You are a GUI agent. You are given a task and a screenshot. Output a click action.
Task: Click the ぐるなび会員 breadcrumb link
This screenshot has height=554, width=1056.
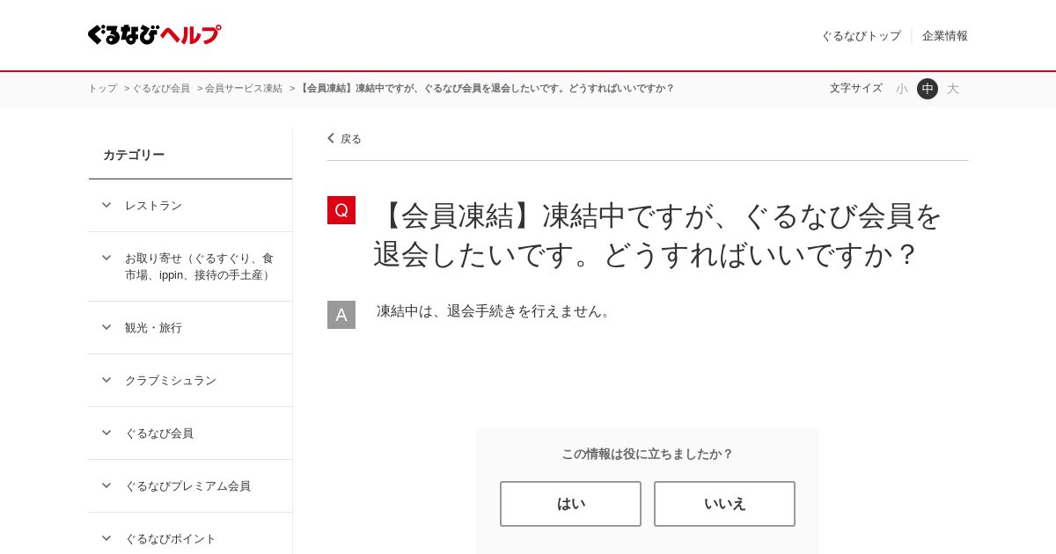[x=161, y=89]
